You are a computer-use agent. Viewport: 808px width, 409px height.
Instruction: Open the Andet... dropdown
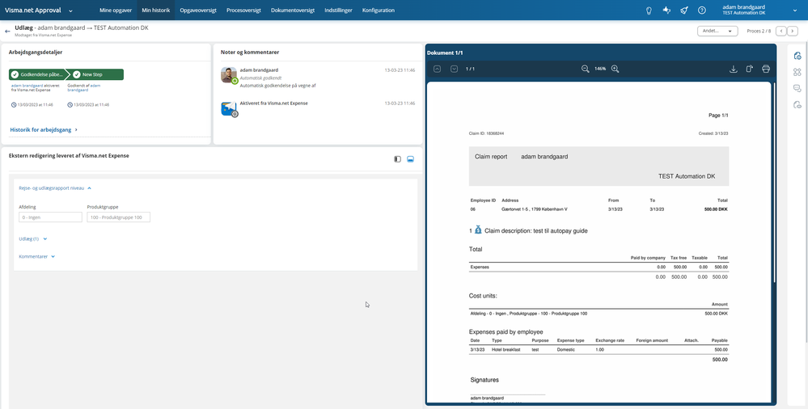(x=717, y=31)
